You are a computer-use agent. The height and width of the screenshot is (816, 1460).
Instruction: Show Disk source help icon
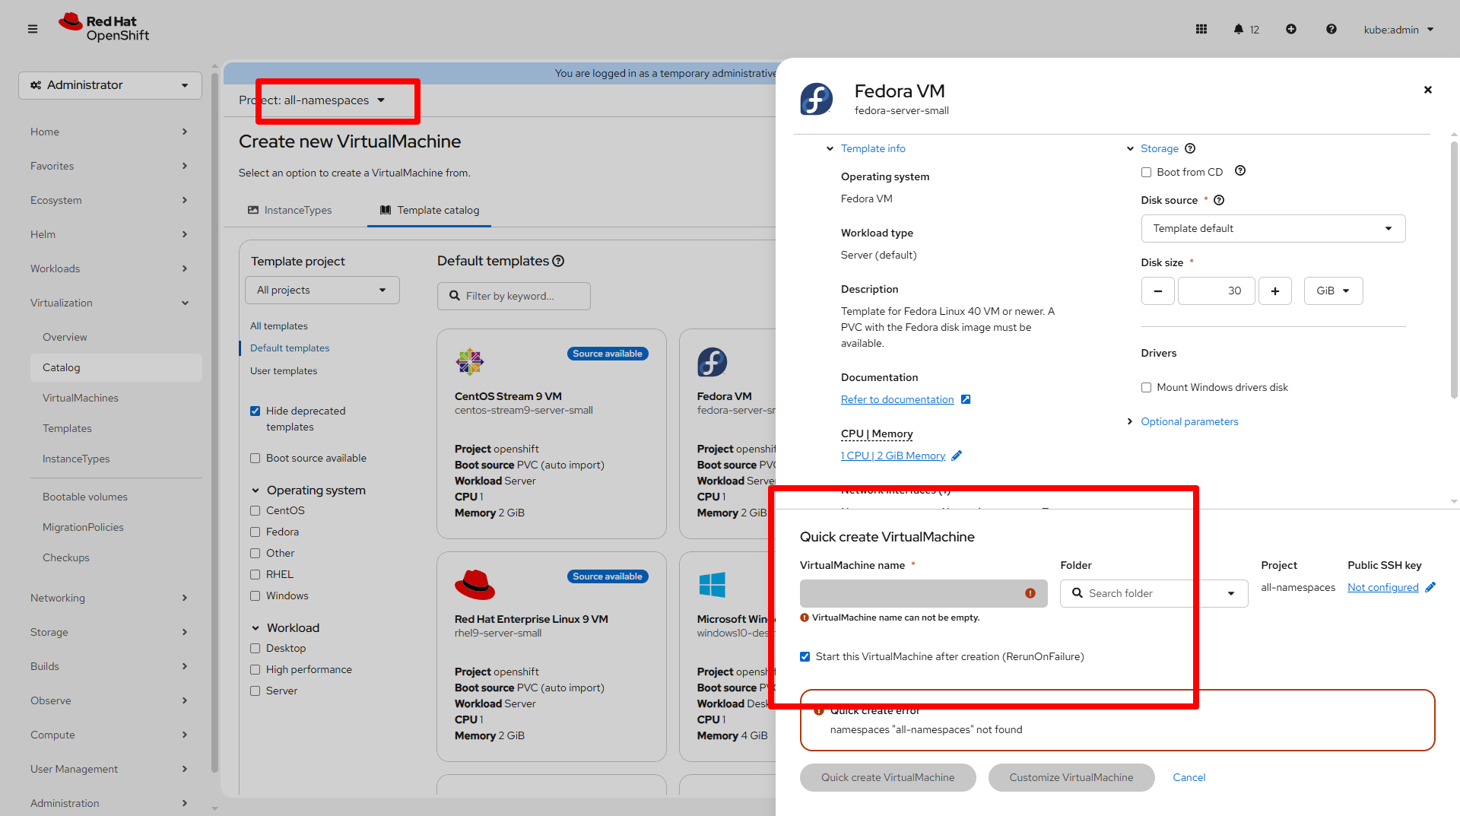click(x=1219, y=200)
